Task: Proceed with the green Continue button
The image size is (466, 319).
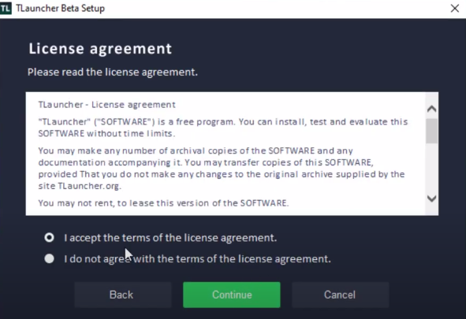Action: (232, 295)
